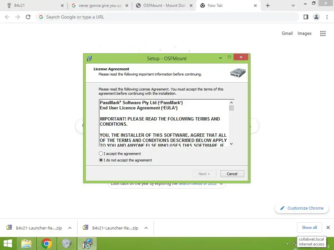
Task: Open Gmail link
Action: (287, 33)
